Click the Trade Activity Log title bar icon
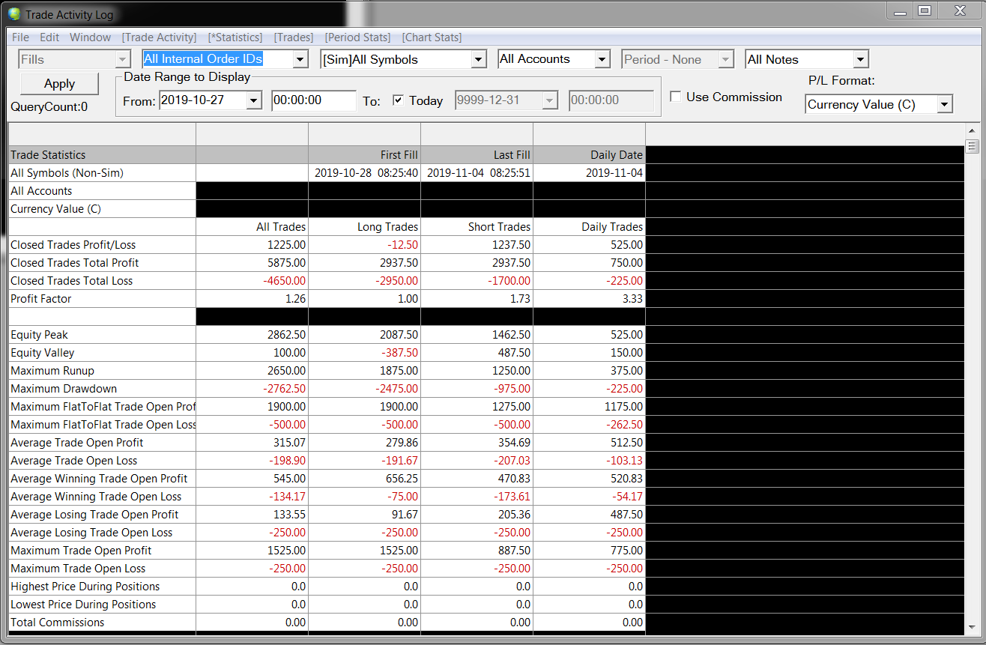The image size is (986, 645). (x=14, y=14)
